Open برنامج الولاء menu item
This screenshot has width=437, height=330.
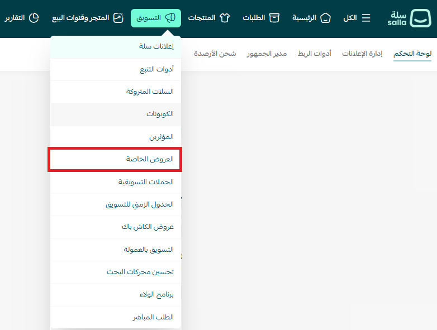pos(156,294)
